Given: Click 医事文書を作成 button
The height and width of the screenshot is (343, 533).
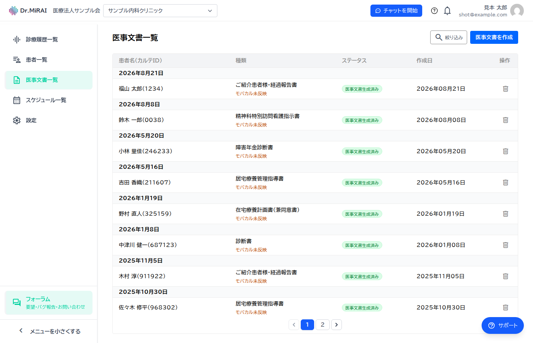Looking at the screenshot, I should point(494,37).
